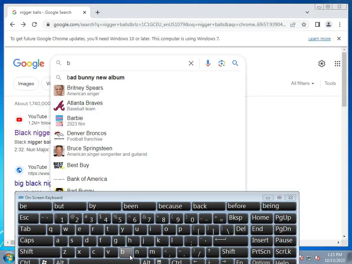The image size is (352, 264).
Task: Dismiss the Chrome update infobar
Action: coord(339,38)
